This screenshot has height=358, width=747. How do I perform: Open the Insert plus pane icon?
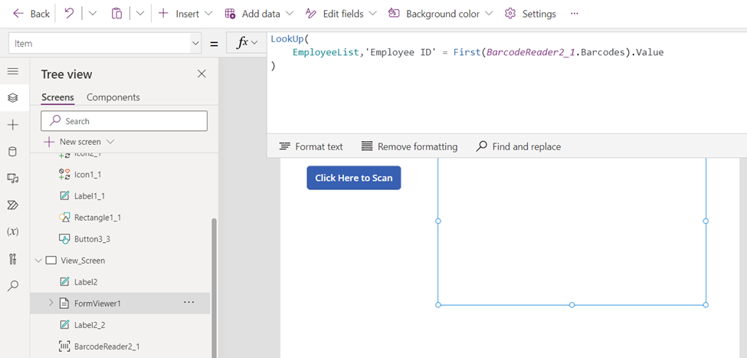13,125
